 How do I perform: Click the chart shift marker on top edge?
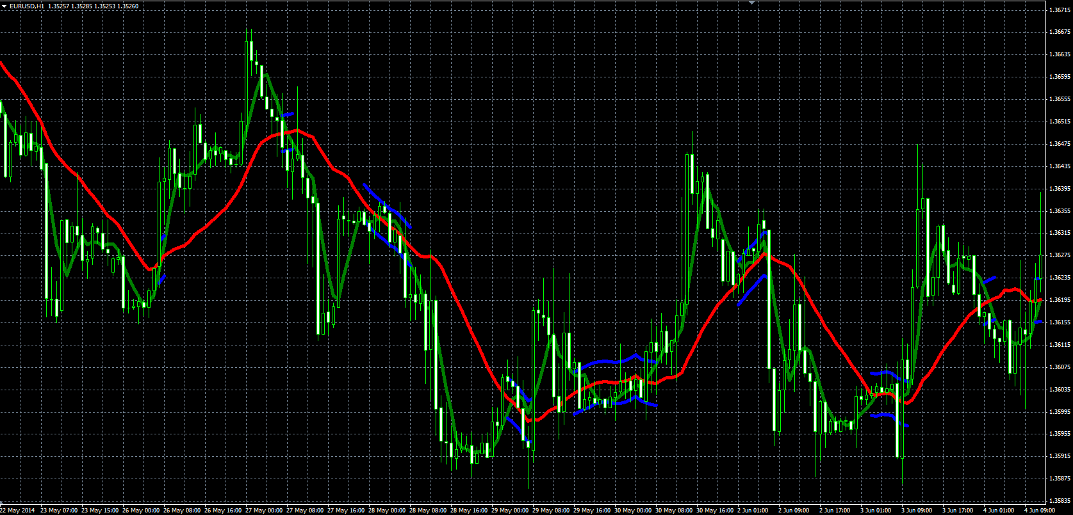tap(751, 3)
